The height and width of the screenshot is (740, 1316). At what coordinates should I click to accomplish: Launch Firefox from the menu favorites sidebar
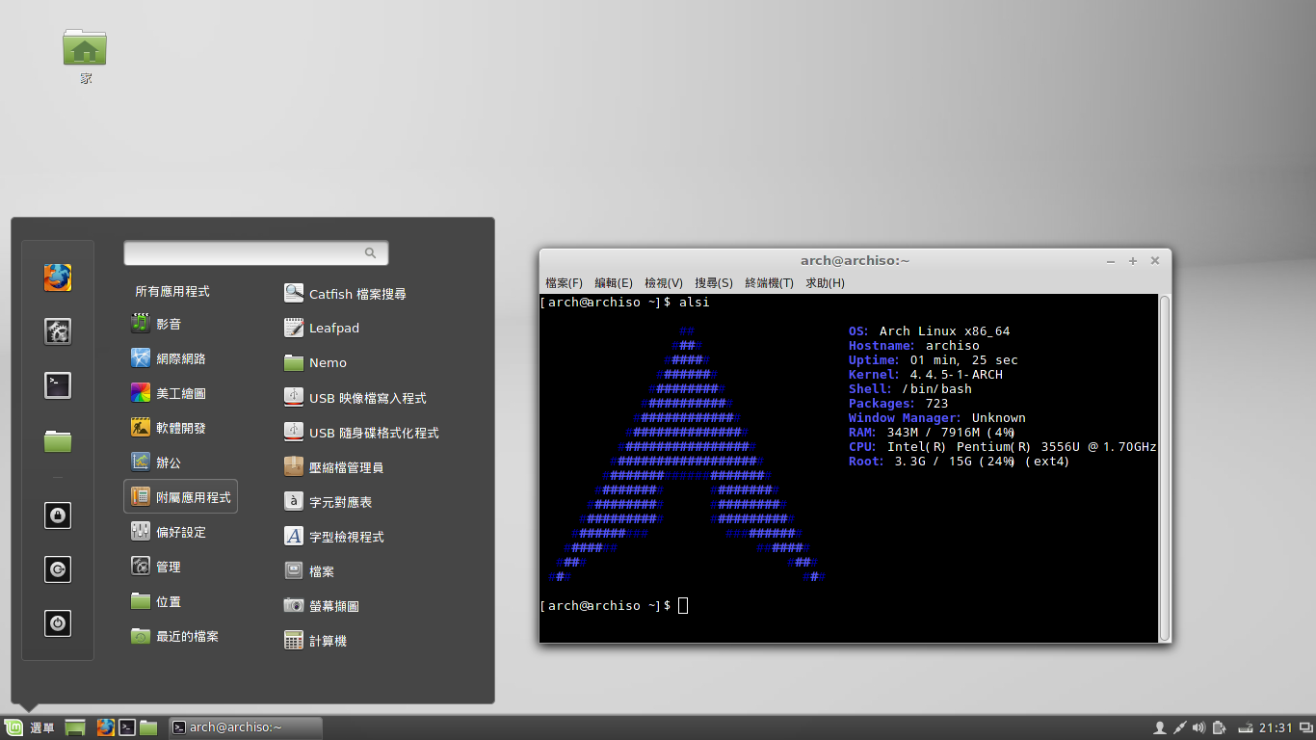(x=58, y=277)
